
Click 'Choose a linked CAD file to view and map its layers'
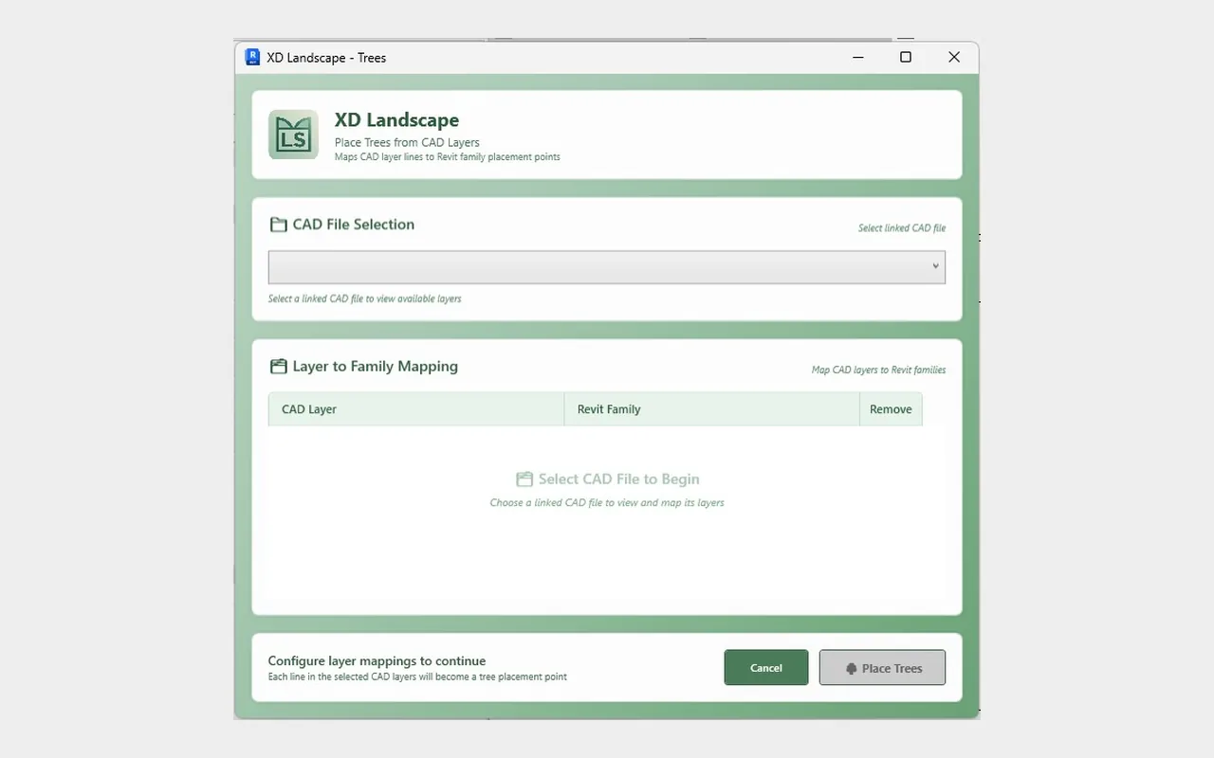click(x=607, y=503)
